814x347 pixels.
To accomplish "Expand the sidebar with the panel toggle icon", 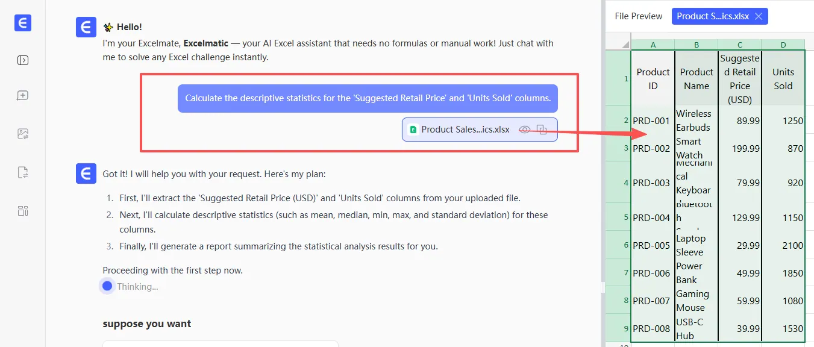I will [x=23, y=60].
